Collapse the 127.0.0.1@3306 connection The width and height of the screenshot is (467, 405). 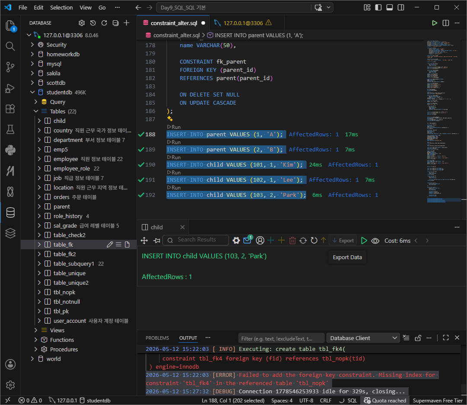[29, 35]
